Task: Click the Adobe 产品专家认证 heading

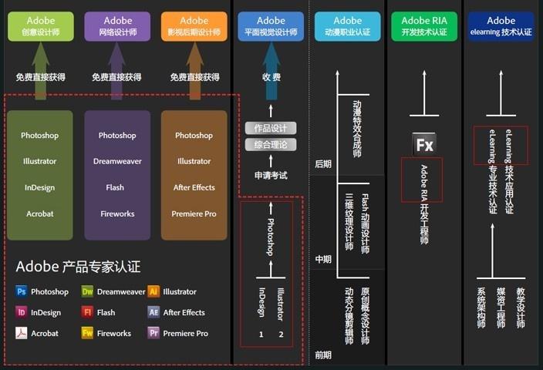Action: click(78, 267)
